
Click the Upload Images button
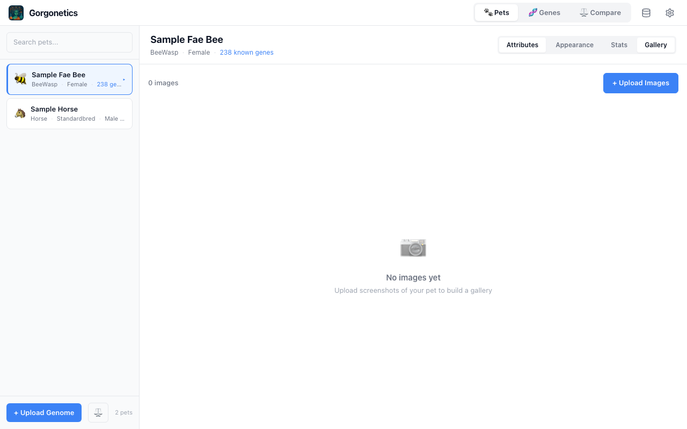click(x=640, y=83)
